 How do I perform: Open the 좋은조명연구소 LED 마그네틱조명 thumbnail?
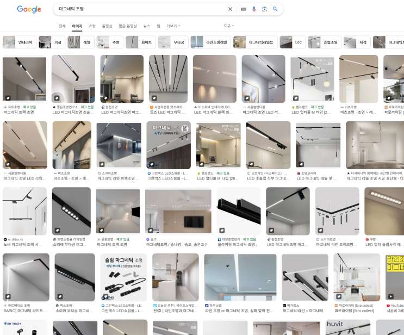pyautogui.click(x=73, y=79)
